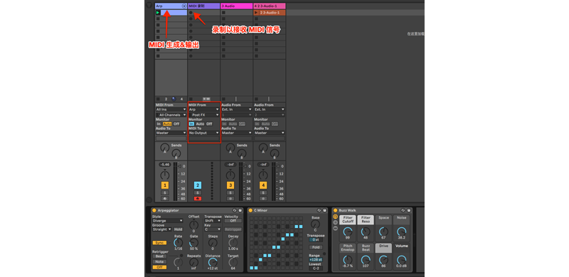Arm recording on the MIDI track 2

(x=198, y=198)
